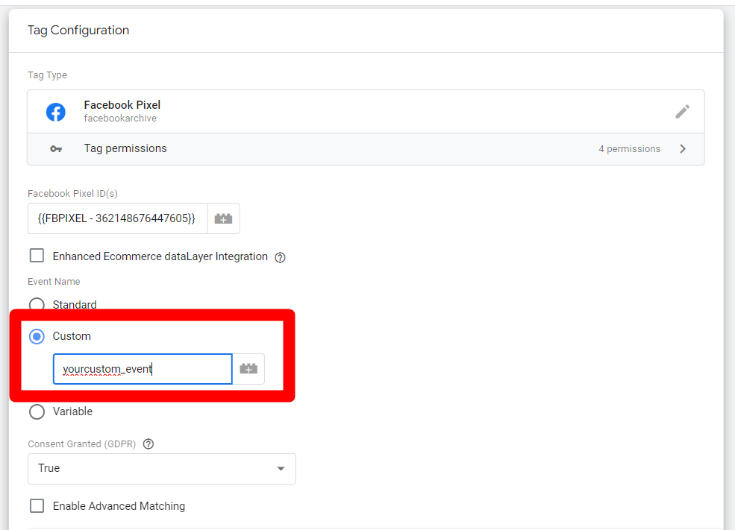Click the 'Event Name' label
The image size is (735, 530).
(54, 281)
